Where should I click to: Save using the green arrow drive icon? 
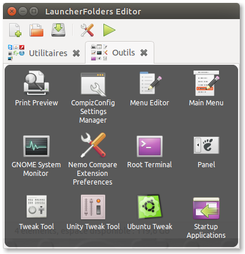pyautogui.click(x=58, y=30)
